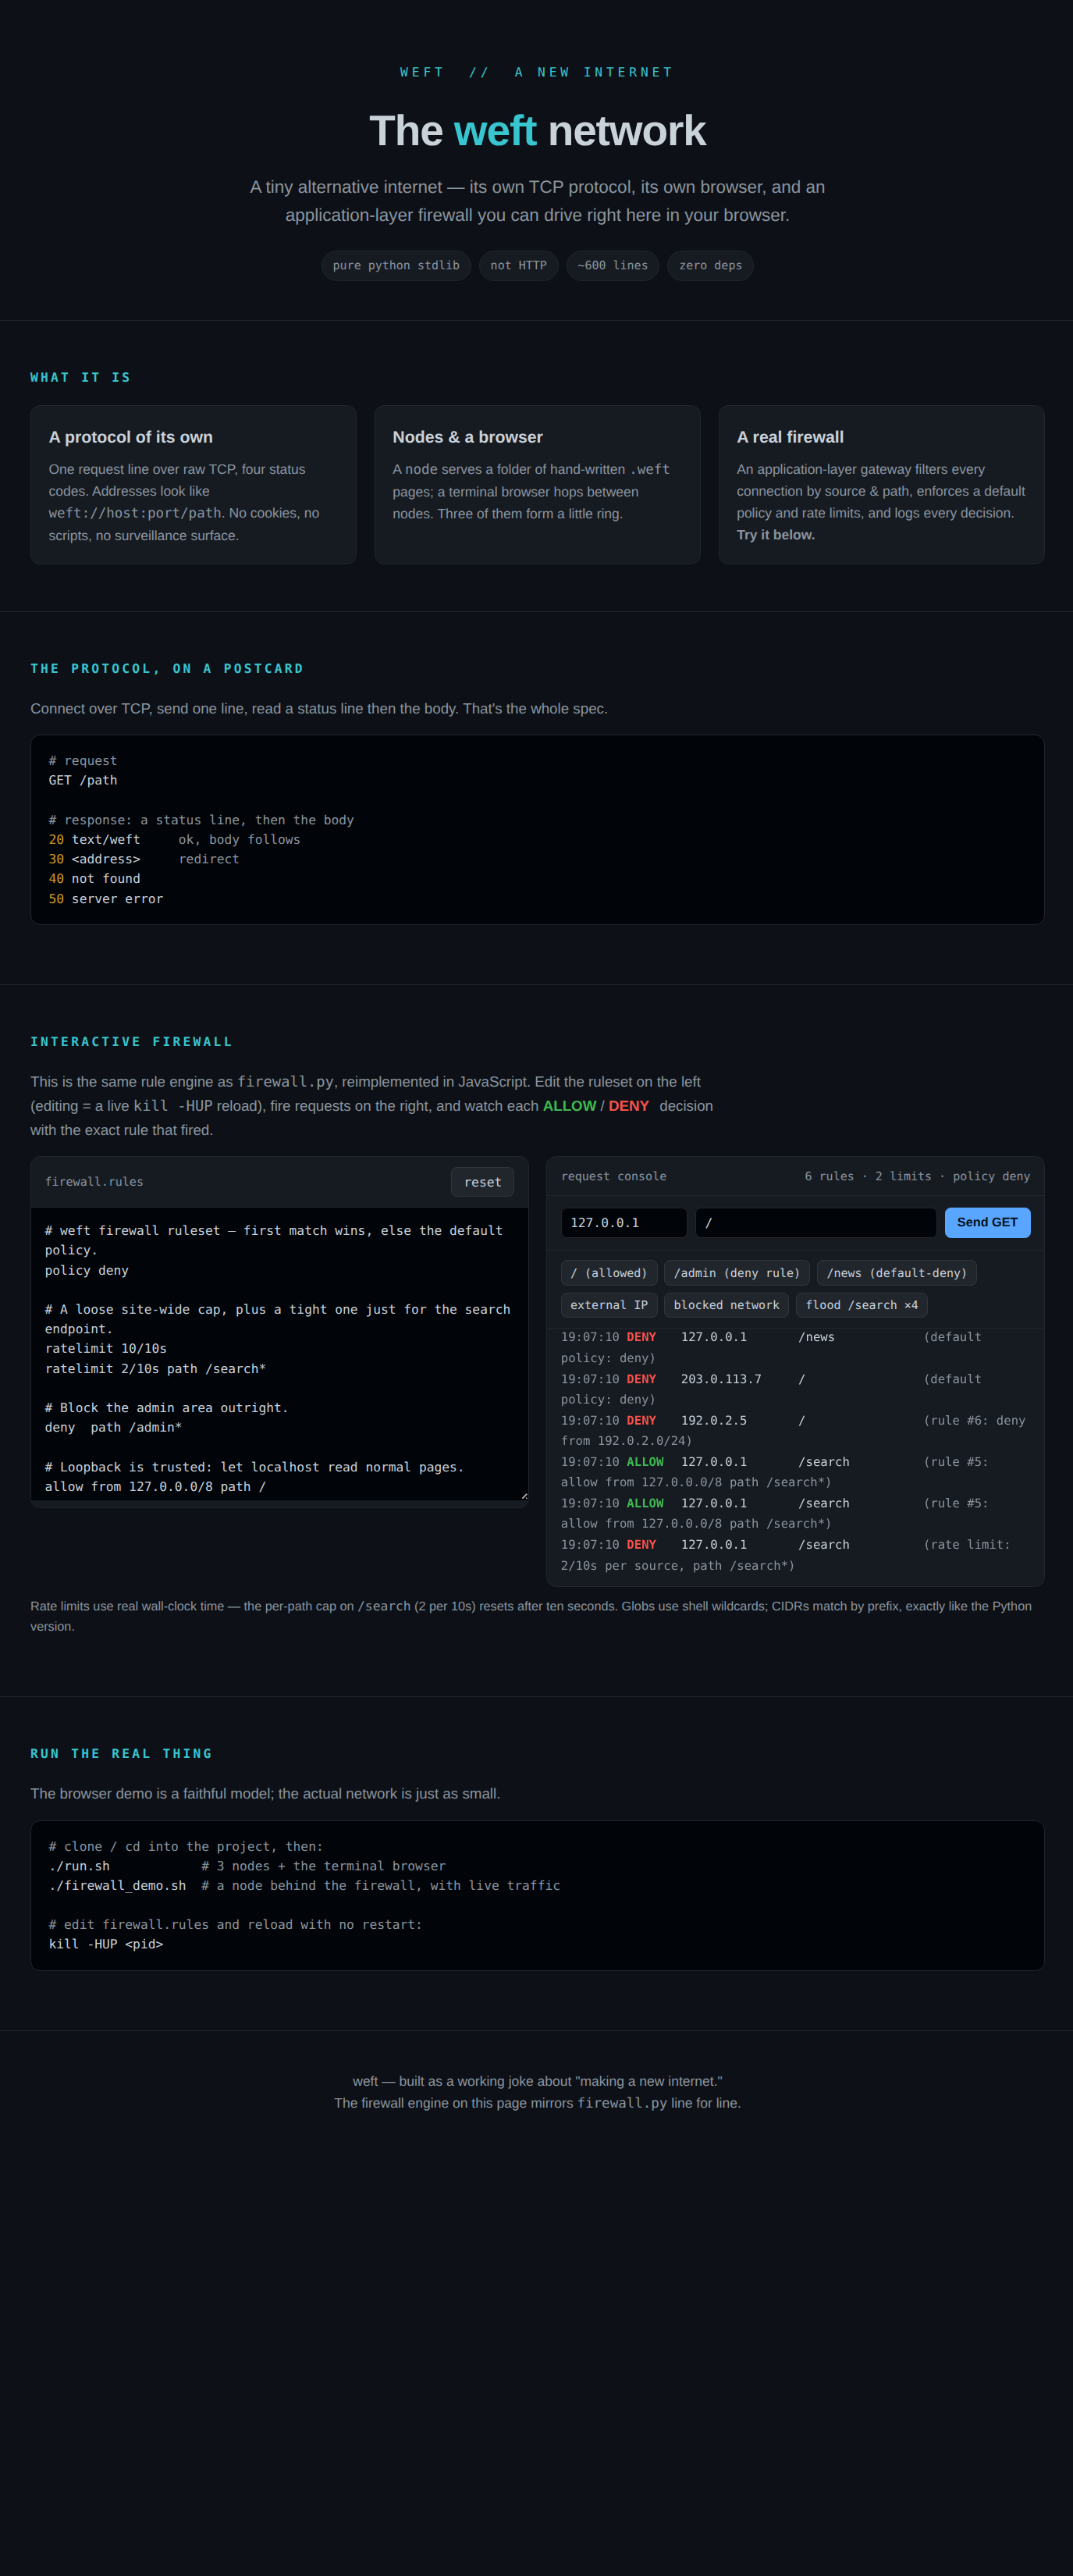Click the 'flood /search ×4' preset

pos(861,1305)
